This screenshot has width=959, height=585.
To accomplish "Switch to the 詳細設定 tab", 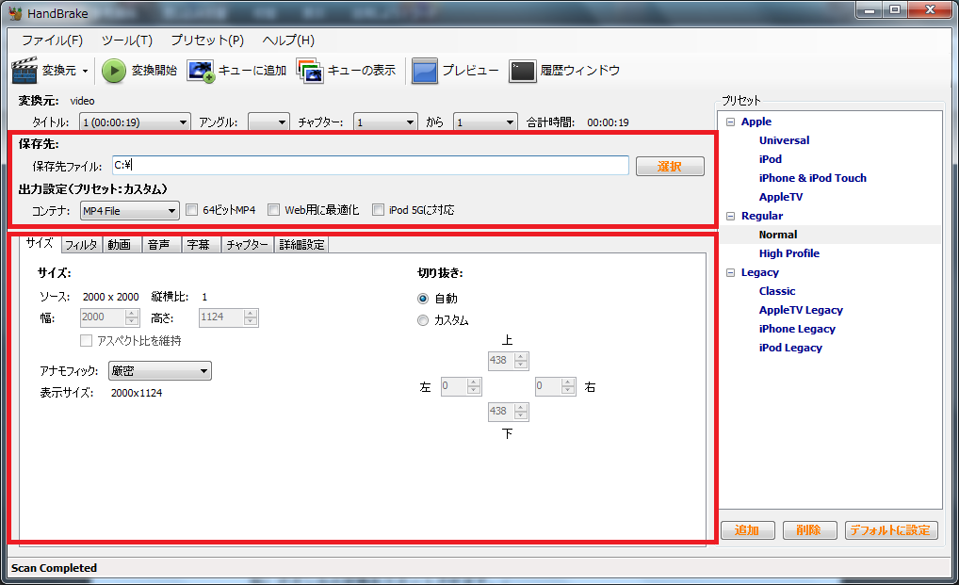I will (x=301, y=245).
